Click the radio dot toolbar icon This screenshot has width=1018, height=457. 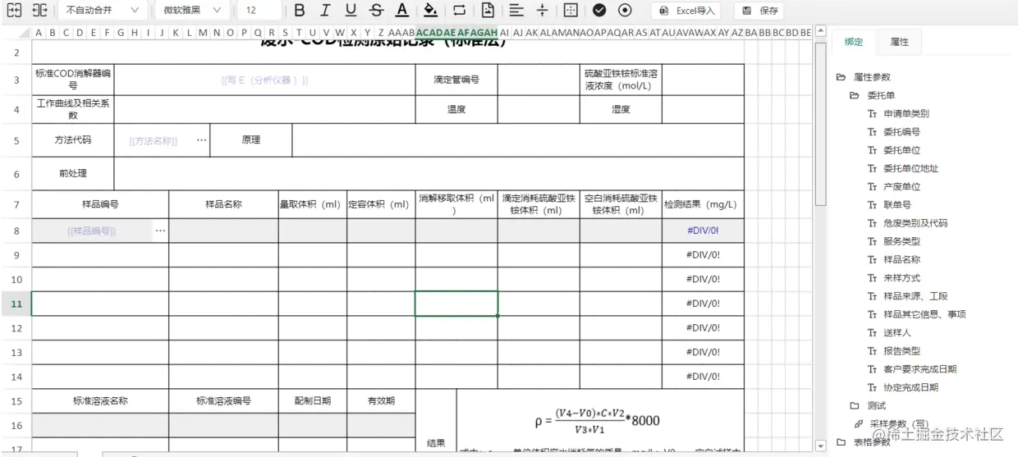(626, 11)
